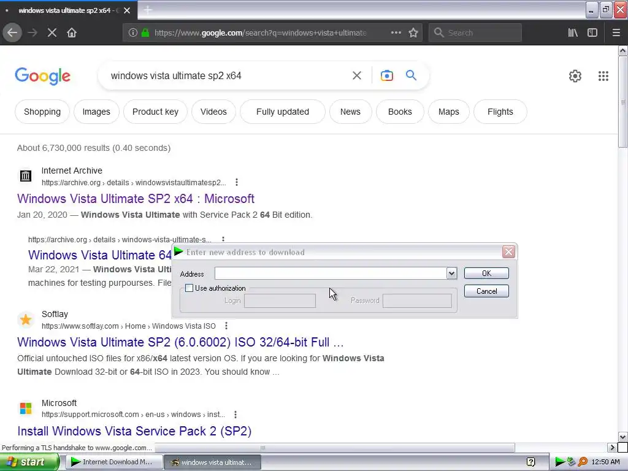Open options for the Softlay result
The height and width of the screenshot is (471, 628).
(226, 326)
